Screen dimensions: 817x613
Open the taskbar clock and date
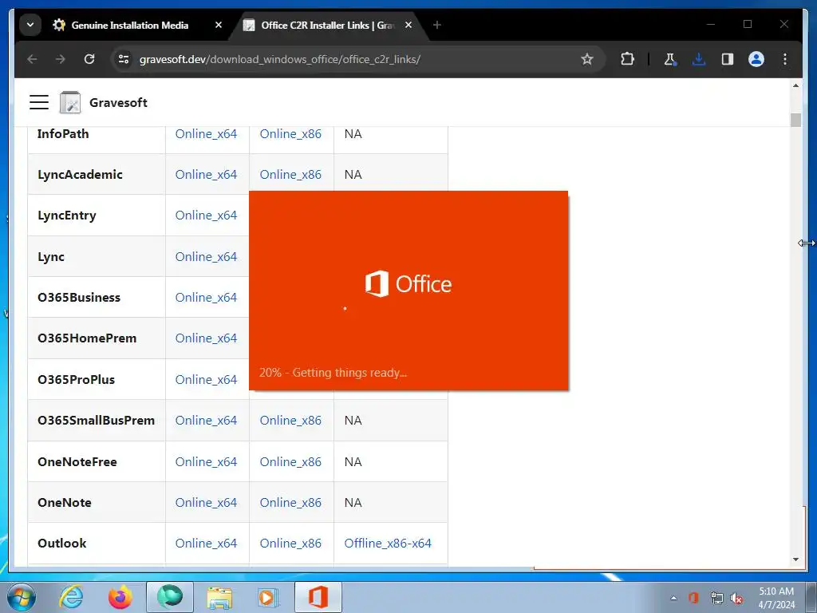(x=776, y=598)
